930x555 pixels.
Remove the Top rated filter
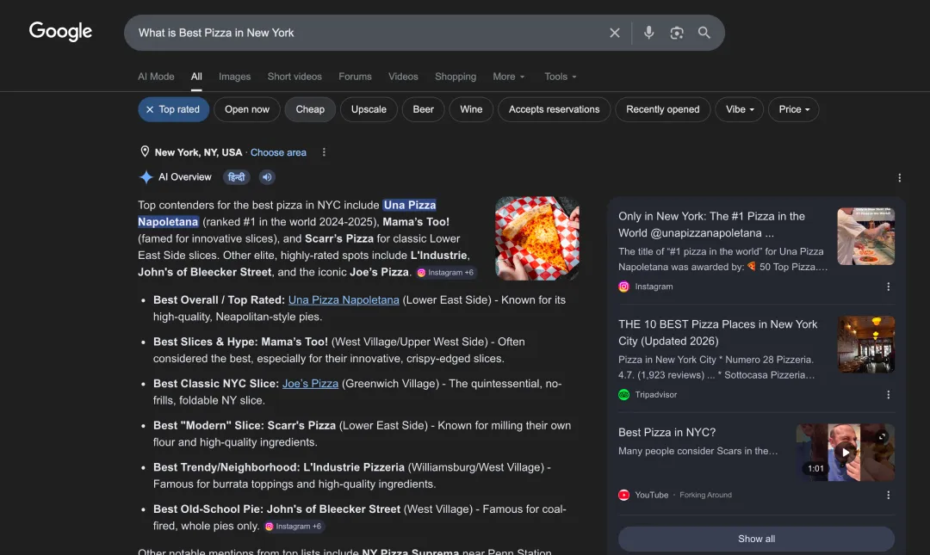point(173,109)
